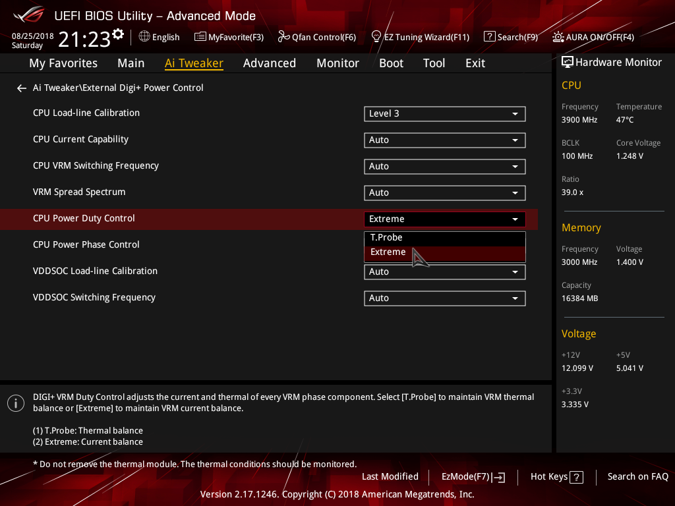Go to the Exit tab
This screenshot has width=675, height=506.
tap(475, 63)
